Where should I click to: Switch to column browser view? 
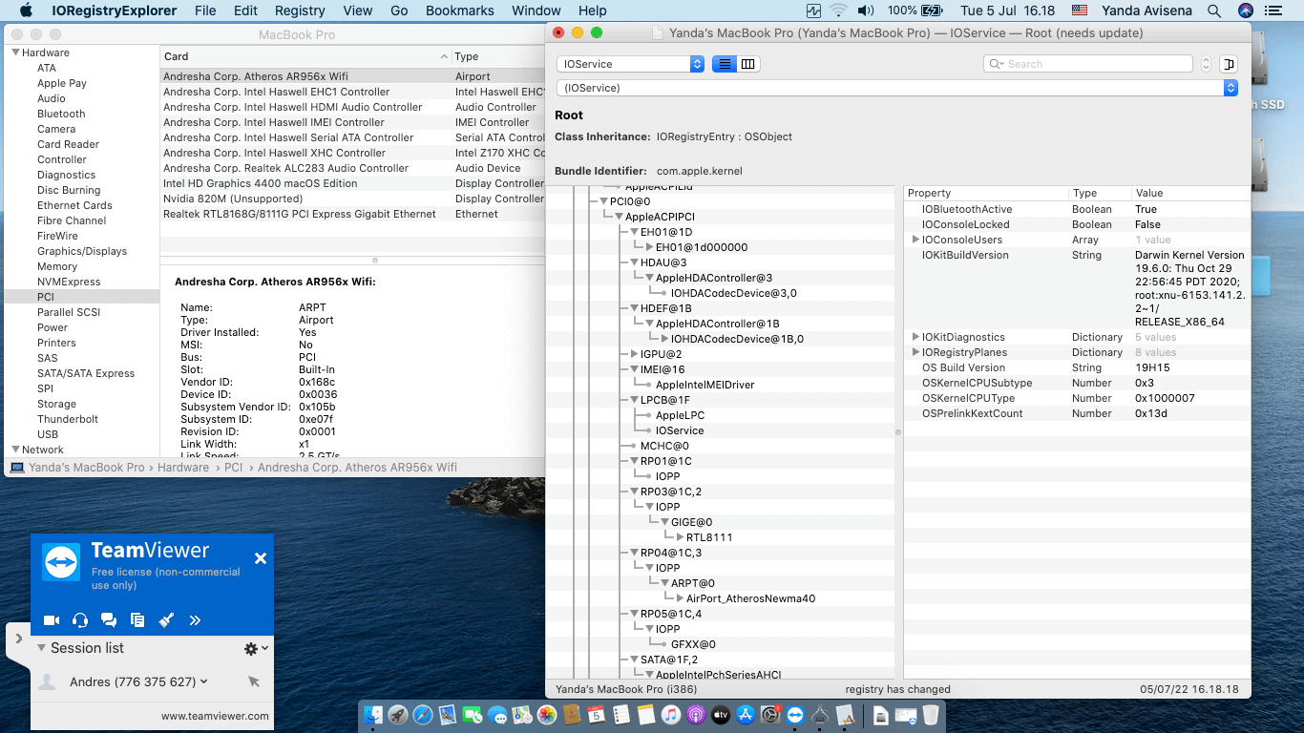pyautogui.click(x=748, y=64)
